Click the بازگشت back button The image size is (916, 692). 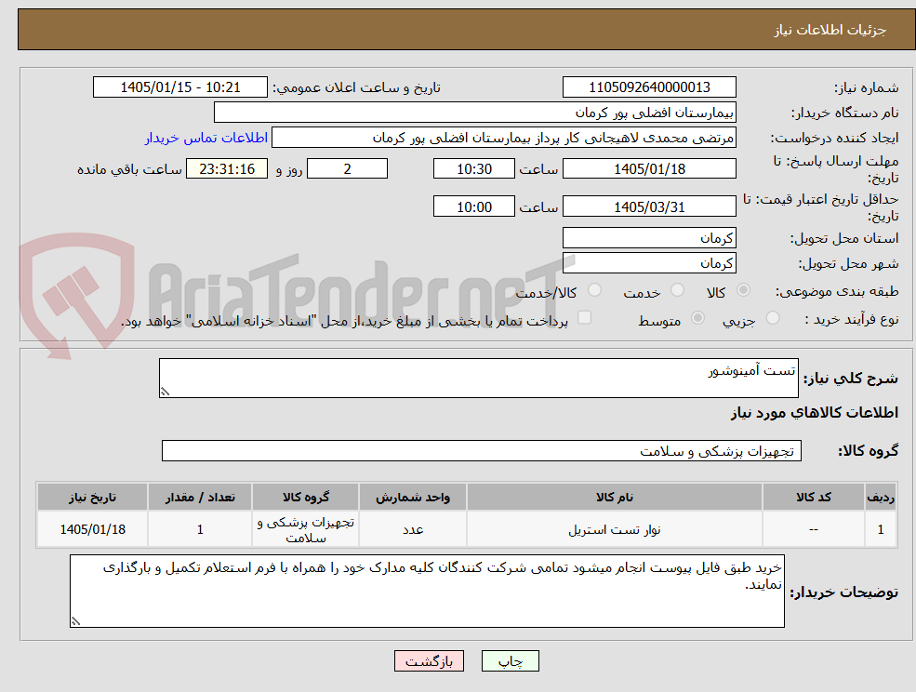(429, 661)
